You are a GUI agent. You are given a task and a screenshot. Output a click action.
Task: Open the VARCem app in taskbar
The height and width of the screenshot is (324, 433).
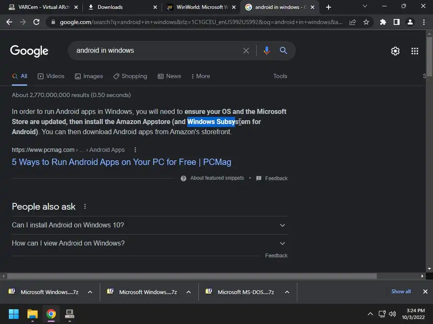pos(70,314)
